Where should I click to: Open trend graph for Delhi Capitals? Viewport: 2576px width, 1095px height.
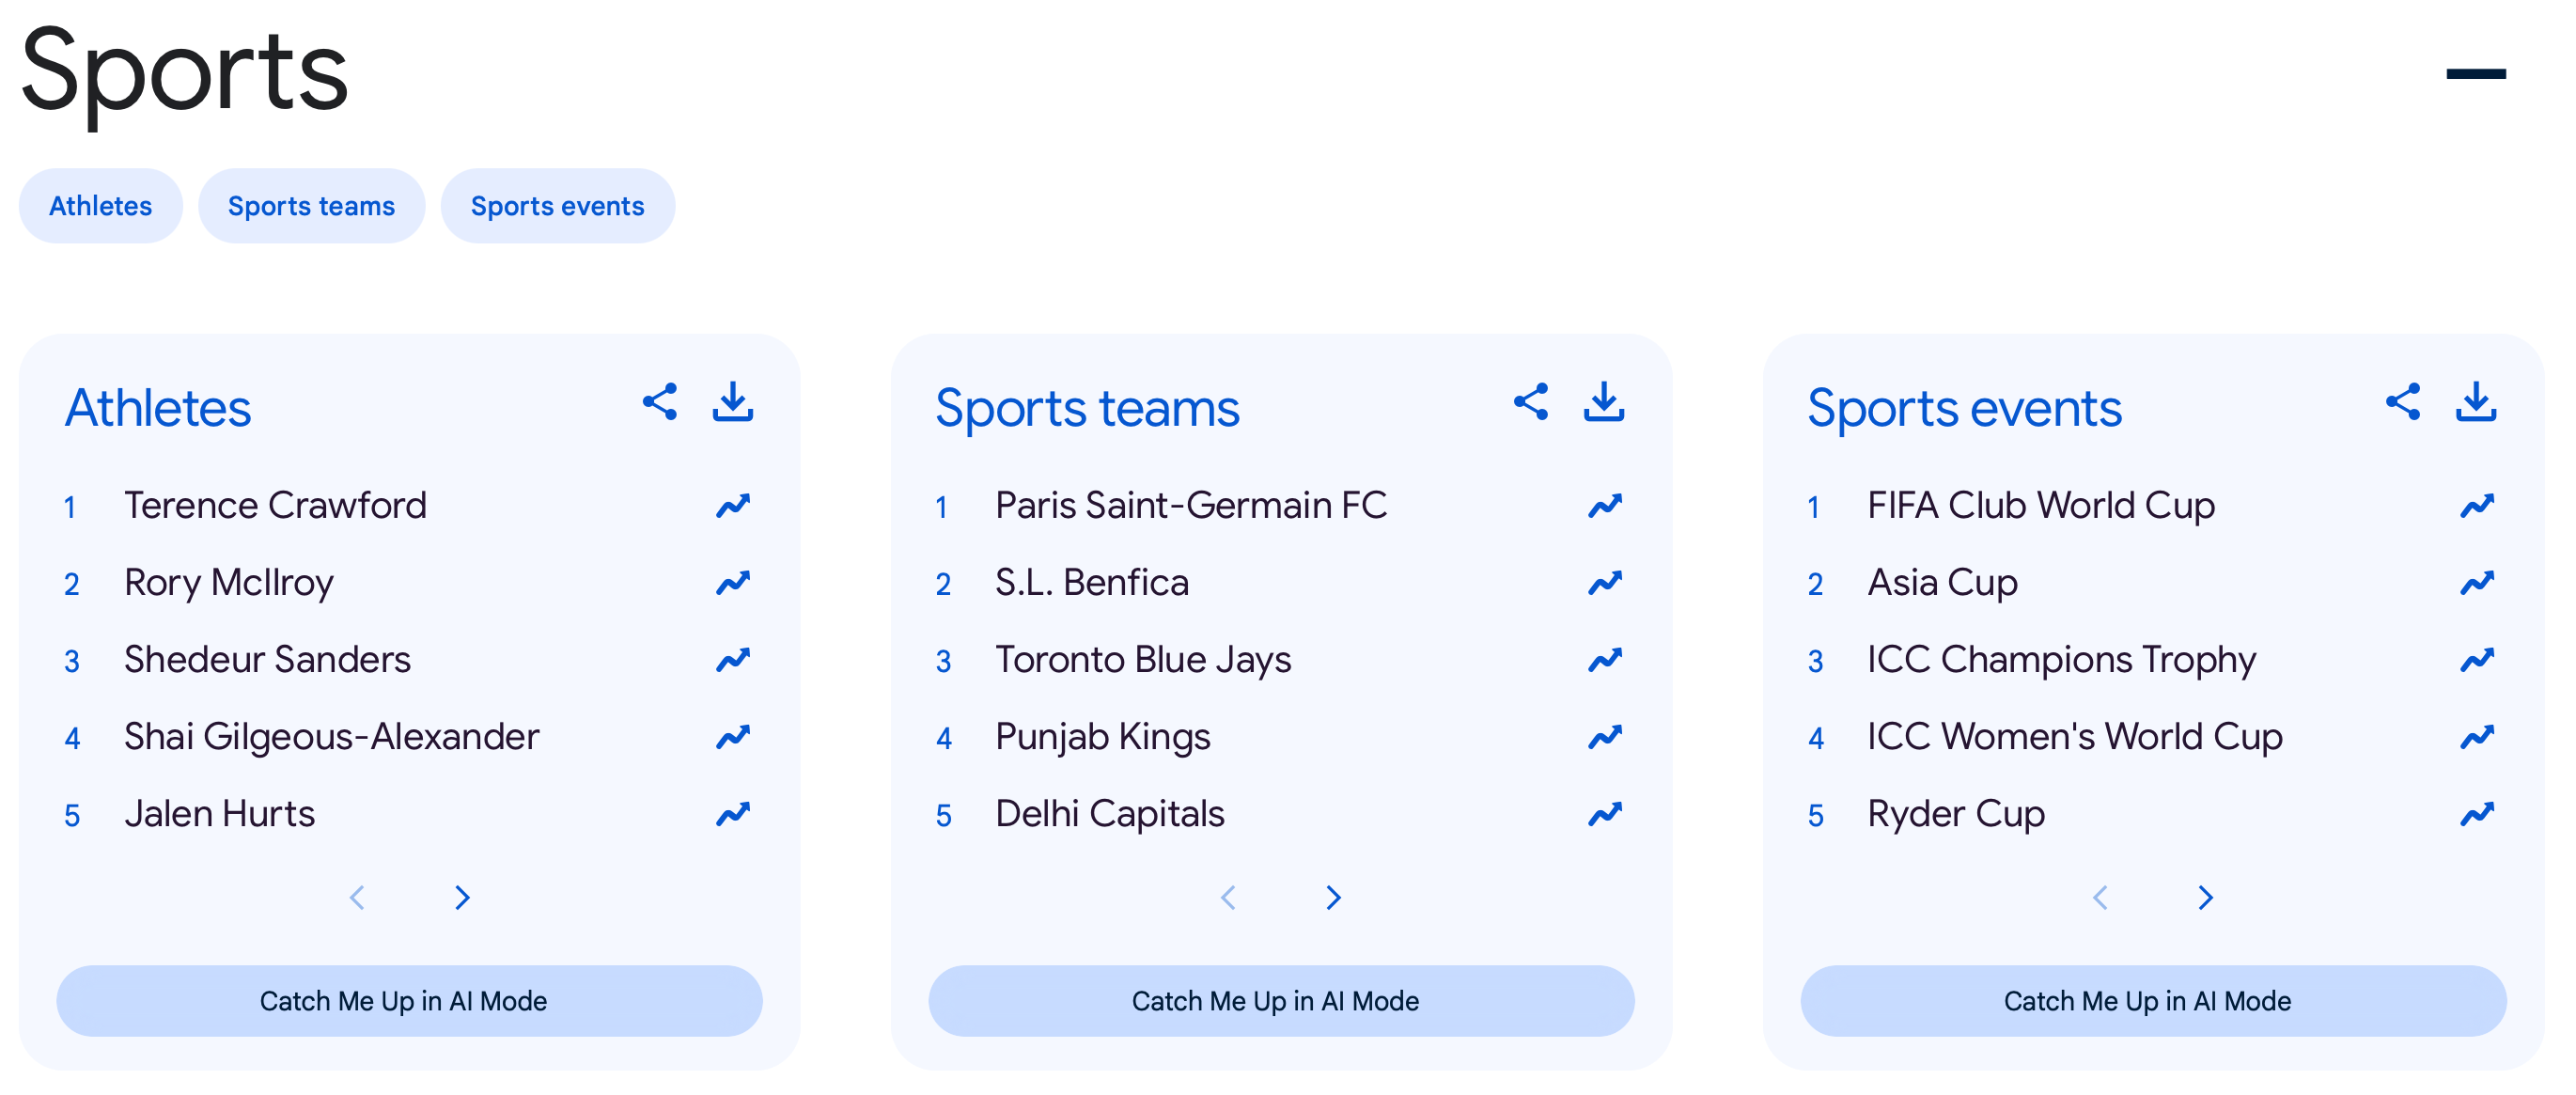[1605, 813]
